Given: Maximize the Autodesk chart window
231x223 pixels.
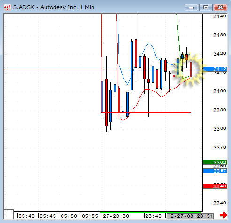Looking at the screenshot, I should pos(206,7).
